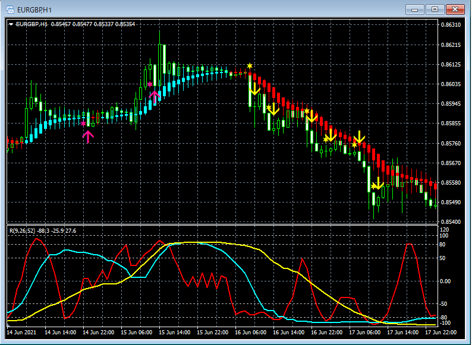Click the 15 Jun 06:00 time label
Viewport: 472px width, 345px height.
coord(136,333)
